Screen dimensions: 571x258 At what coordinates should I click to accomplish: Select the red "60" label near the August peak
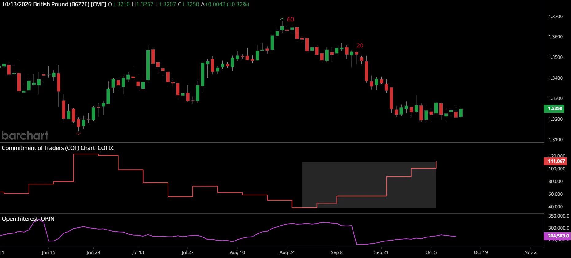pos(291,20)
